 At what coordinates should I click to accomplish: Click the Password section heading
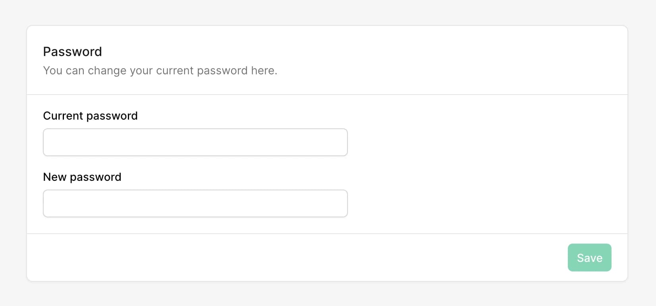coord(72,51)
